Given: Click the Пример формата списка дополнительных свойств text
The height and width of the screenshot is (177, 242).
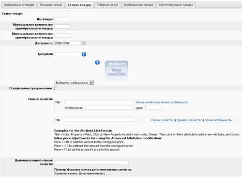Looking at the screenshot, I should click(93, 169).
